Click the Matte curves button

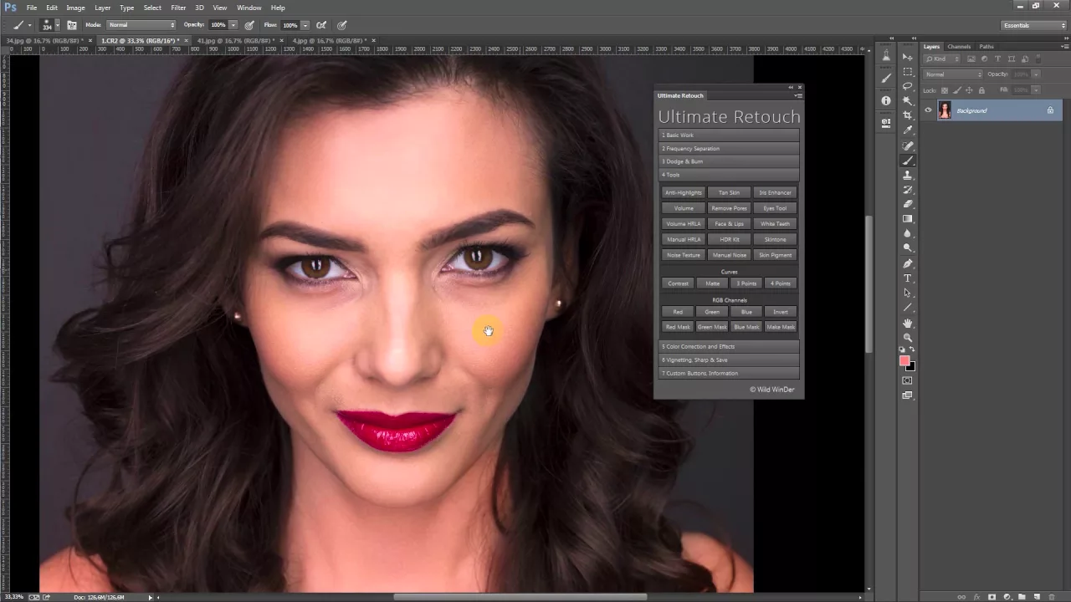[712, 283]
